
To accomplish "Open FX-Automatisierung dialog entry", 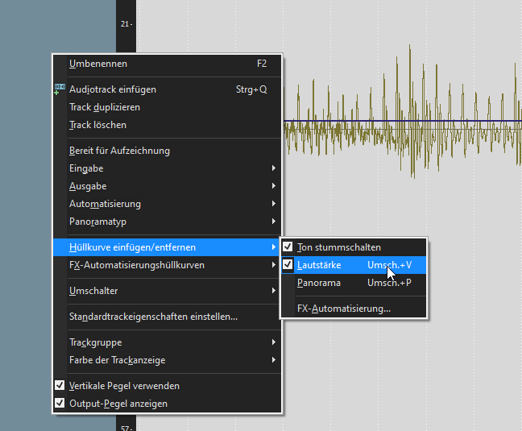I will 344,309.
